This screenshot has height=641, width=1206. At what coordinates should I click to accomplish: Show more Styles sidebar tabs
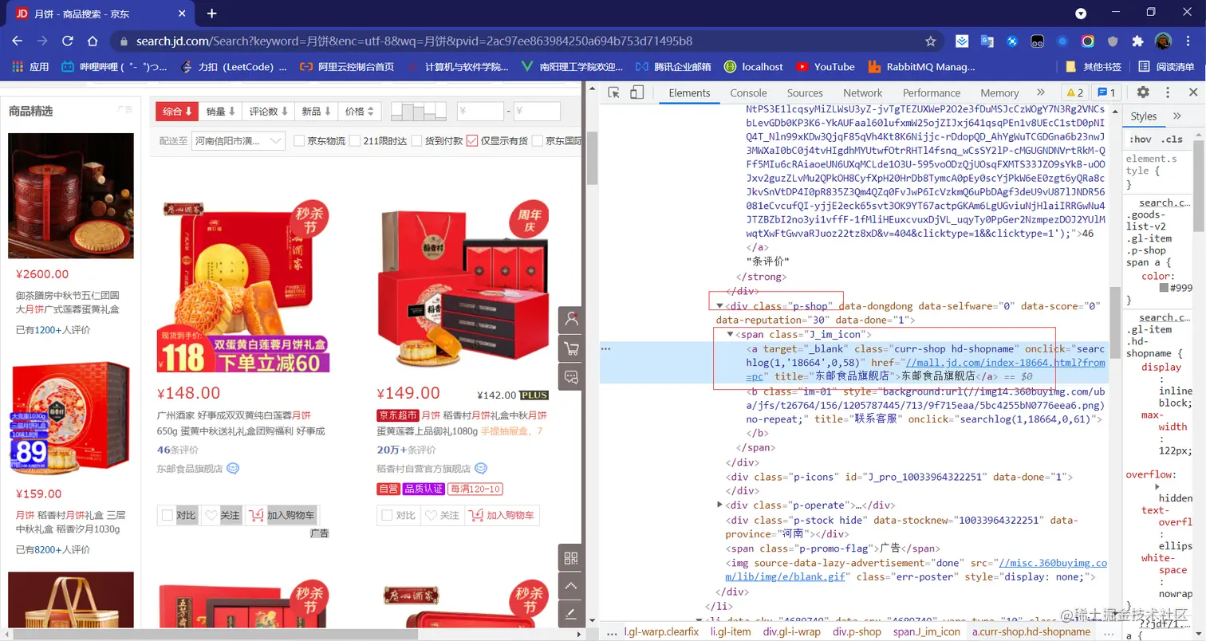[1177, 116]
